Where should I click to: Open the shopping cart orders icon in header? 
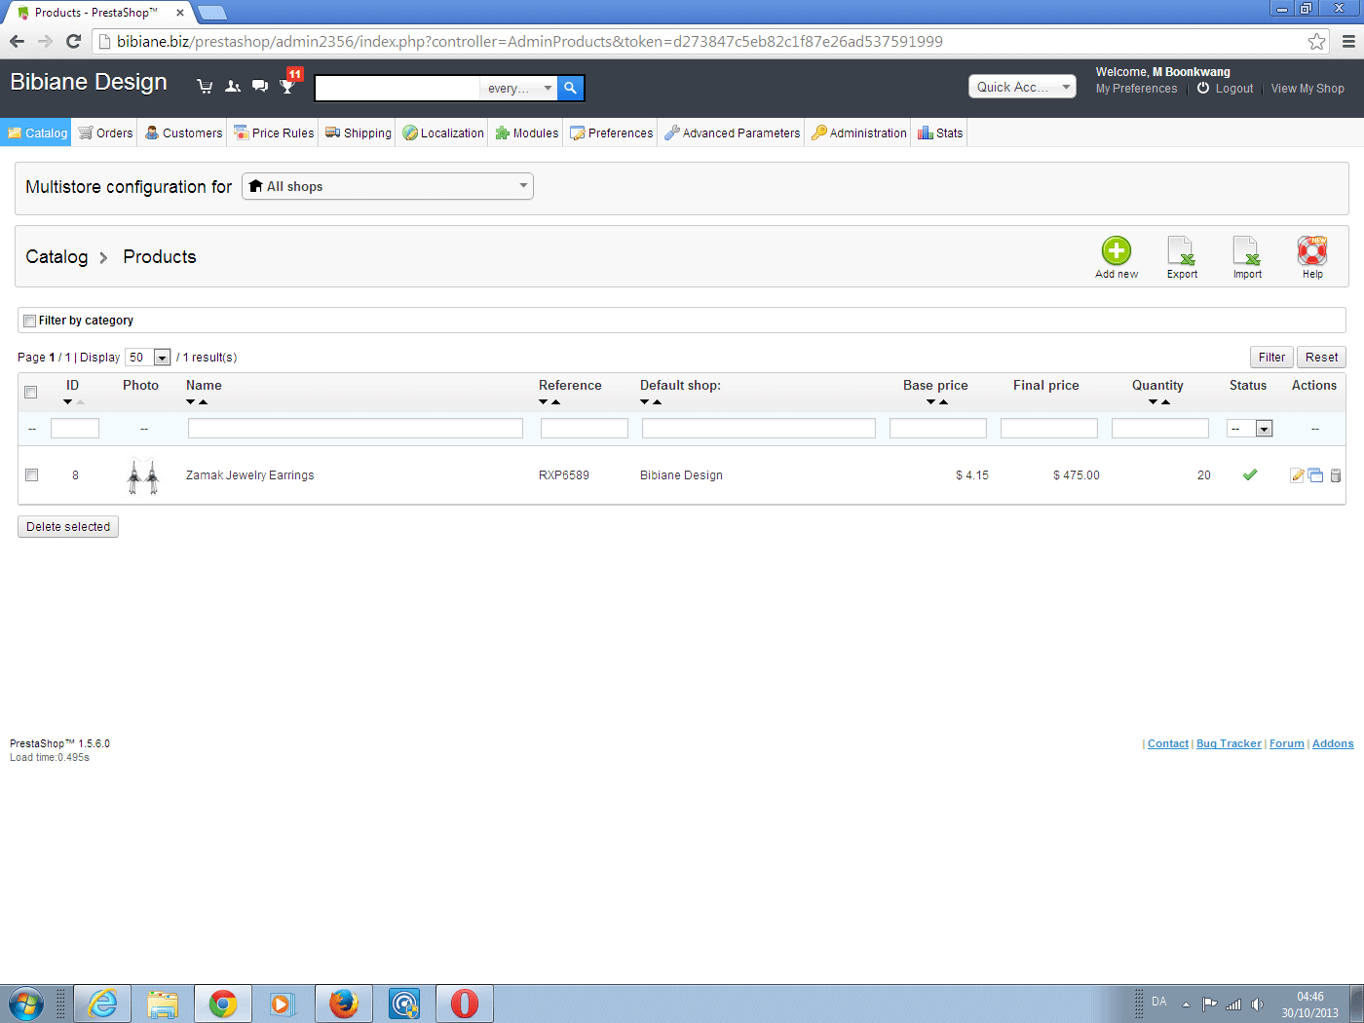tap(205, 87)
